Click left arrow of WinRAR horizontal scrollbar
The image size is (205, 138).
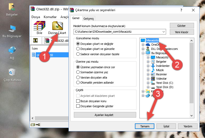tap(33, 118)
